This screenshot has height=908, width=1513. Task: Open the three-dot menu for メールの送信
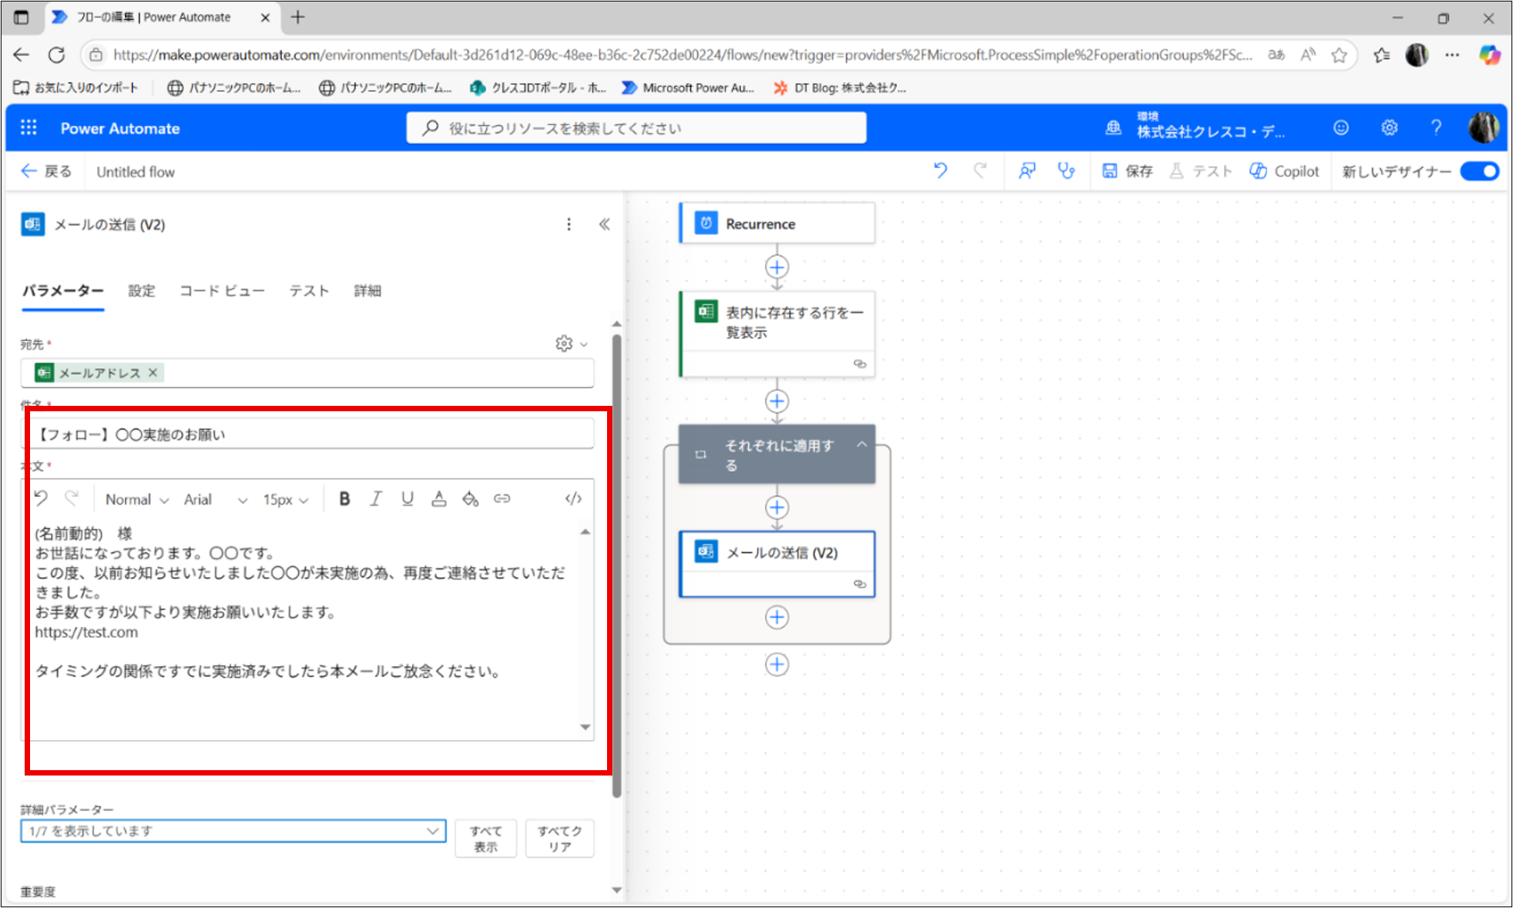pyautogui.click(x=569, y=224)
